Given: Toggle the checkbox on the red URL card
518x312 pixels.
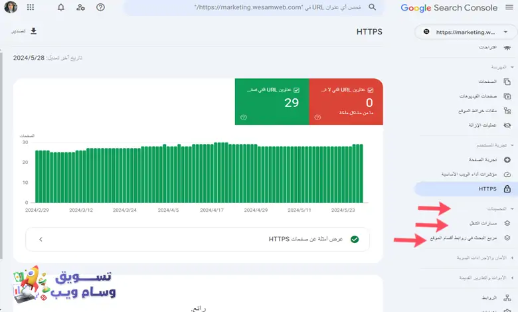Looking at the screenshot, I should click(370, 90).
